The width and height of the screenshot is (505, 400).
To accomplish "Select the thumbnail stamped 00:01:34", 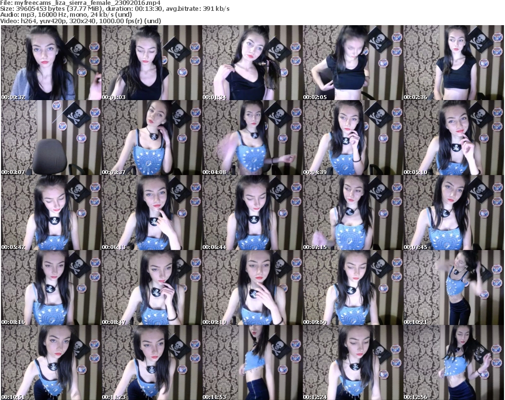I will coord(252,63).
